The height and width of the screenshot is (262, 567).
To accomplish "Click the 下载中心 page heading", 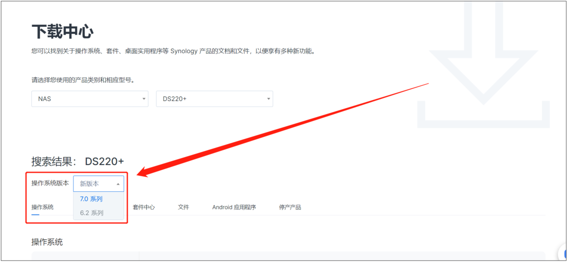I will pyautogui.click(x=63, y=32).
